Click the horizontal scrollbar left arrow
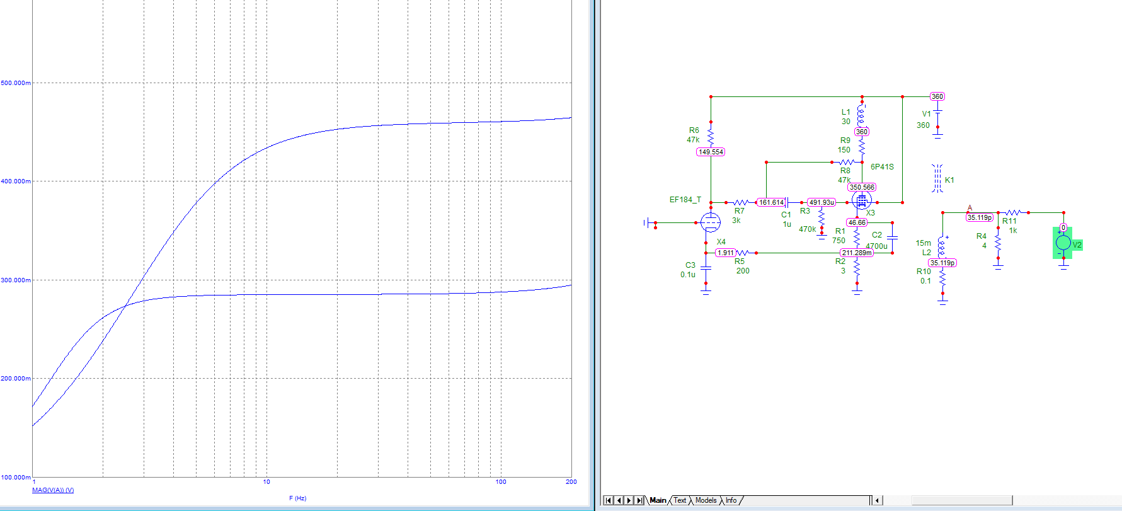This screenshot has height=511, width=1122. [877, 500]
